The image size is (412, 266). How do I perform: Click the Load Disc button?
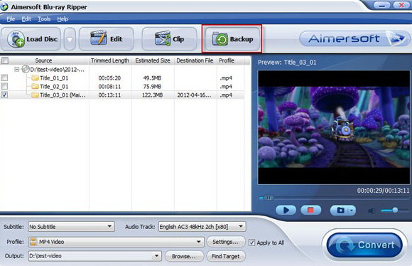pos(31,39)
